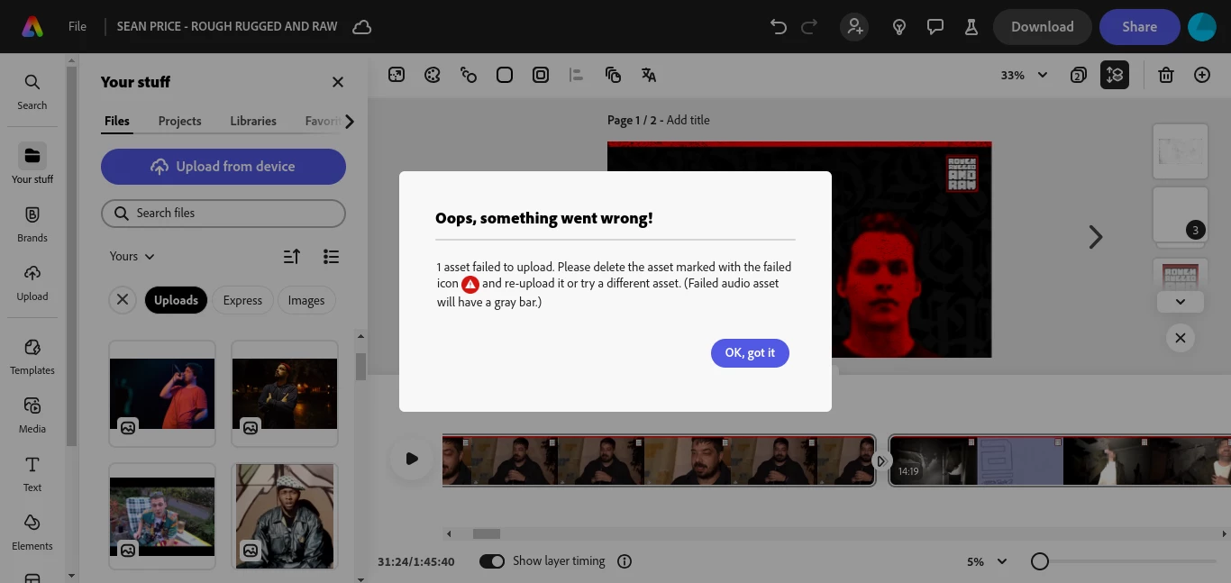Open the color theme palette icon
Screen dimensions: 1231x583
433,75
